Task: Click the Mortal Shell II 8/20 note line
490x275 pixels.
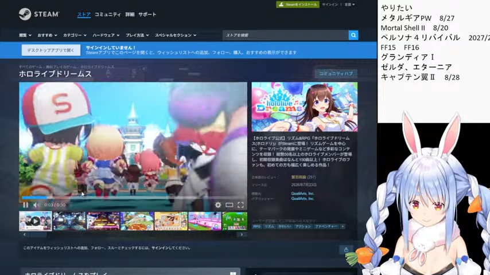Action: (414, 27)
